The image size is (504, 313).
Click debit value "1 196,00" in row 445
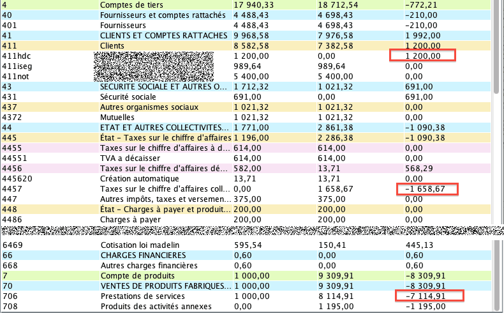(x=251, y=138)
